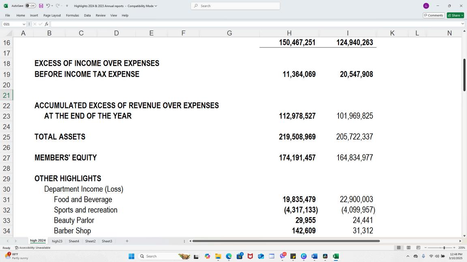Click the previous sheet navigation arrow
The height and width of the screenshot is (262, 467).
(8, 241)
